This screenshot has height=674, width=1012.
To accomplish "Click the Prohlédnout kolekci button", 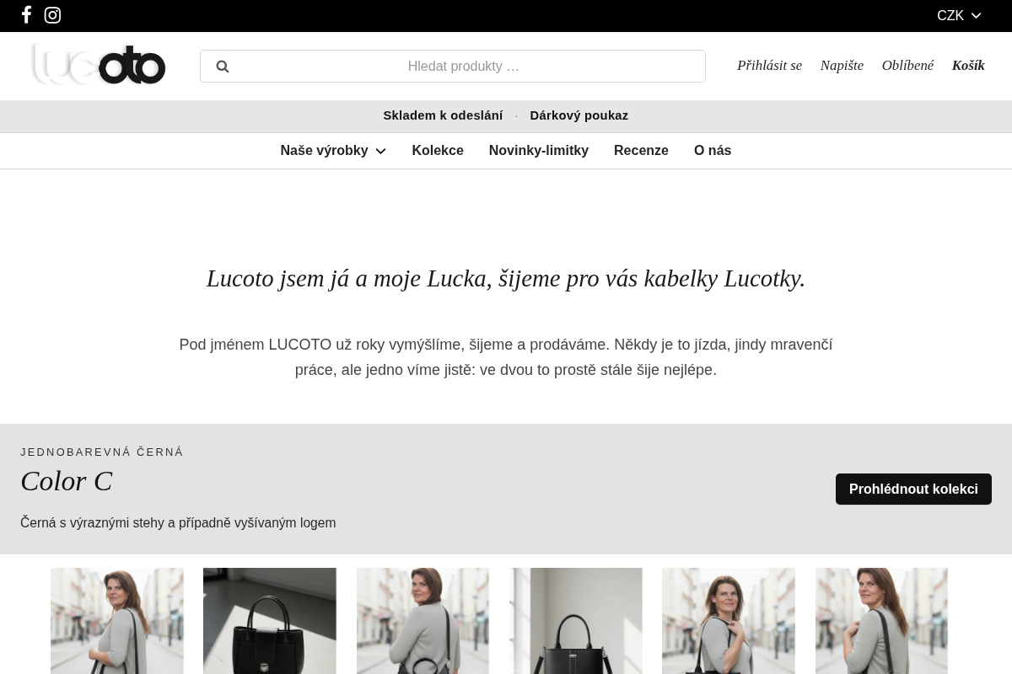I will (913, 489).
